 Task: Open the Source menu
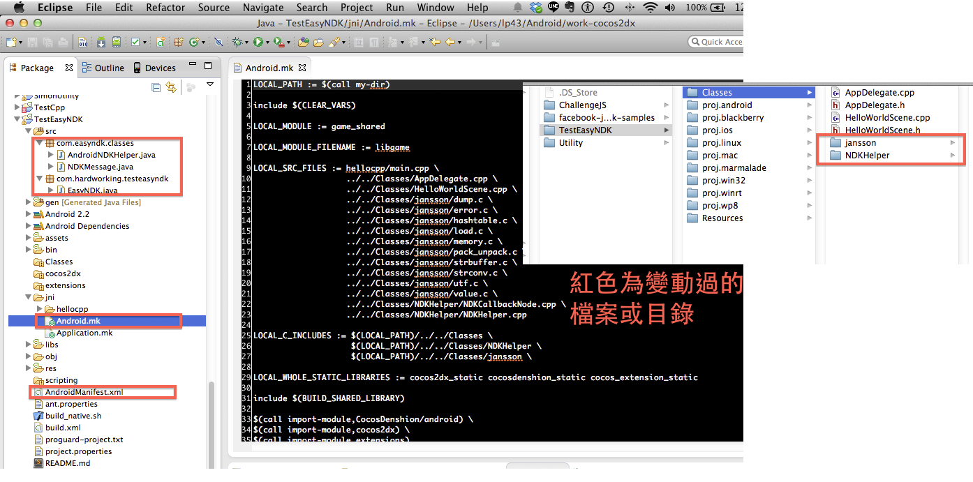pyautogui.click(x=214, y=8)
